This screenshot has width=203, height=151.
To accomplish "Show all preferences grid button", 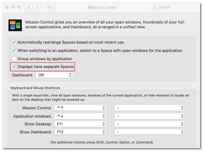I will click(x=49, y=7).
